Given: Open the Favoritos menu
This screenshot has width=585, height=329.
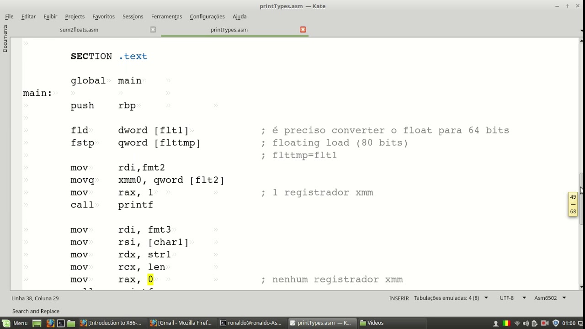Looking at the screenshot, I should coord(104,16).
